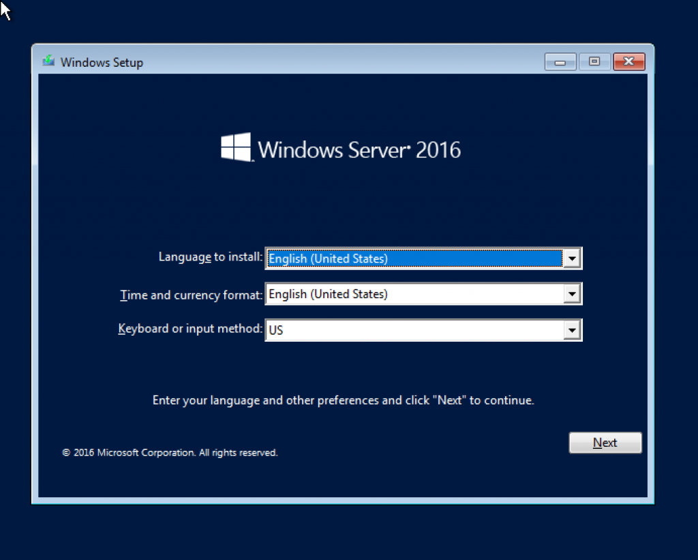This screenshot has width=698, height=560.
Task: Open the 'Keyboard or input method' dropdown
Action: point(571,329)
